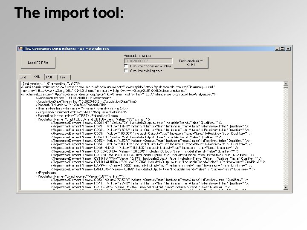Click the Load PDF file button

pos(38,63)
